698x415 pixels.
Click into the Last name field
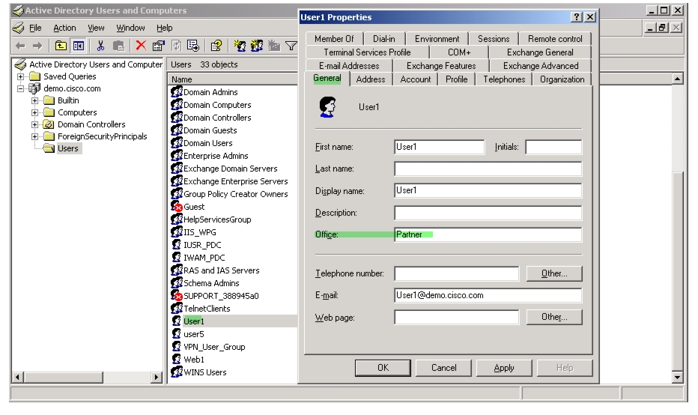pyautogui.click(x=488, y=169)
